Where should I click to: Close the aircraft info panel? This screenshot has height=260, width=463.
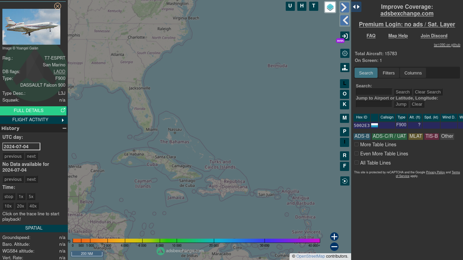(x=58, y=6)
